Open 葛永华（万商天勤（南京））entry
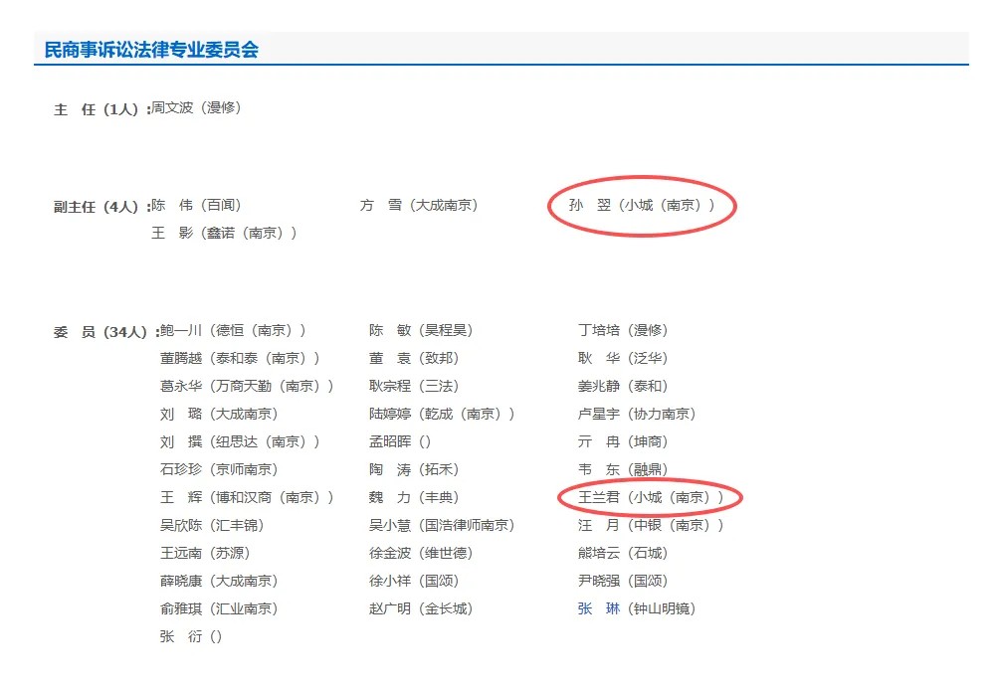This screenshot has width=995, height=688. 247,387
